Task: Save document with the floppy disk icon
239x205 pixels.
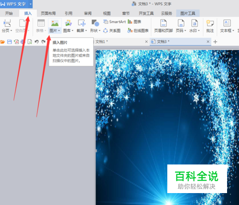Action: [10, 42]
